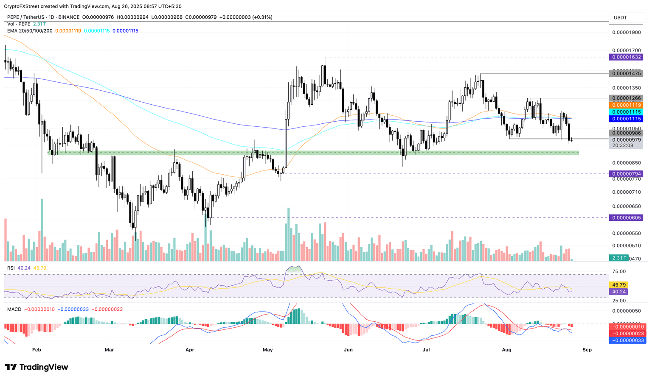Click the yellow RSI 45.79 value tag
The height and width of the screenshot is (379, 652).
click(618, 285)
